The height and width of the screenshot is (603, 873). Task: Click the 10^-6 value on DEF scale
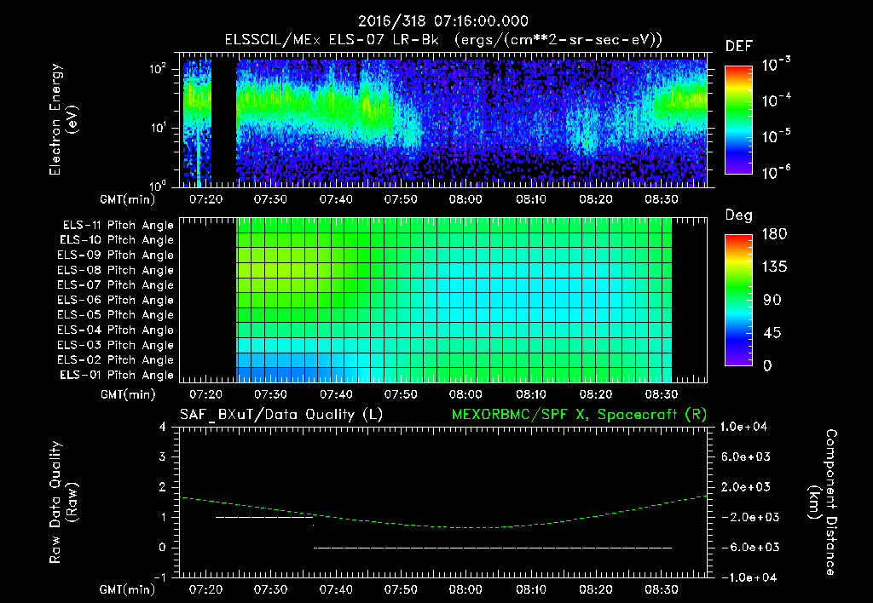pos(776,172)
